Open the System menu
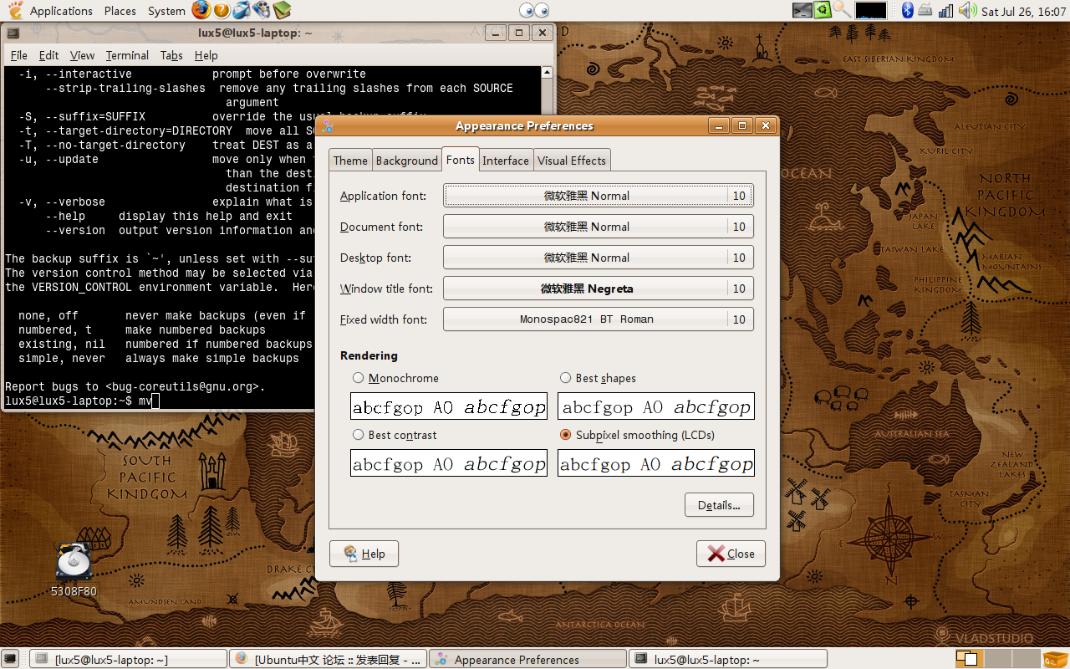The image size is (1070, 669). point(166,11)
